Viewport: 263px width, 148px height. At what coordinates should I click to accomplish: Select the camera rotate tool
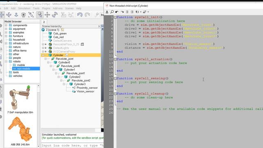coord(9,15)
